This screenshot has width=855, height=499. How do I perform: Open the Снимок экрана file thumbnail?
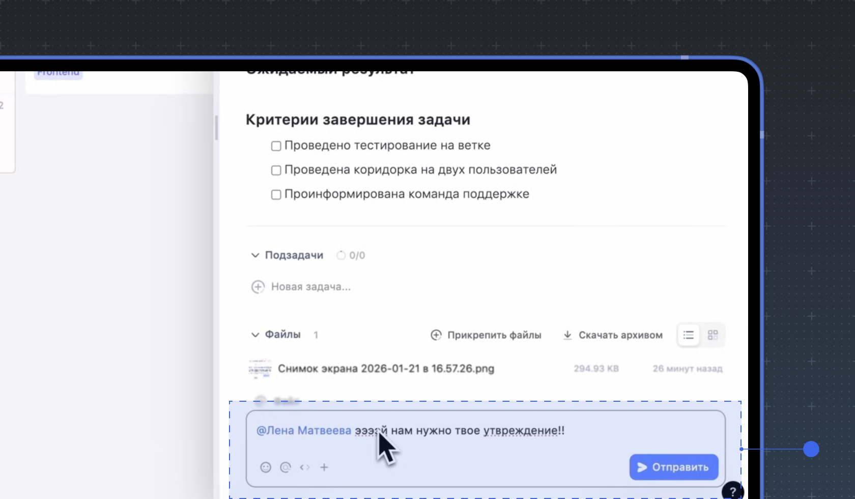(260, 369)
